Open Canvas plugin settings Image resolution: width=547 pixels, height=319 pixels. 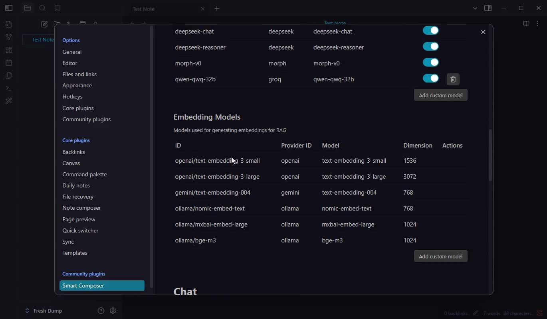pyautogui.click(x=71, y=163)
